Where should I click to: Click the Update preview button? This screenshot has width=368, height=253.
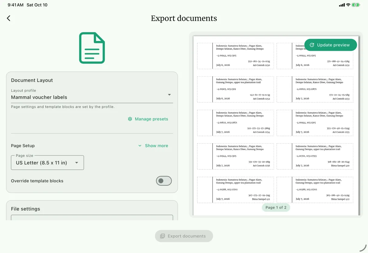pos(331,45)
